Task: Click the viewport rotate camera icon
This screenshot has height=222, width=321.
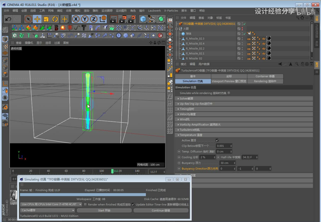Action: pos(159,43)
